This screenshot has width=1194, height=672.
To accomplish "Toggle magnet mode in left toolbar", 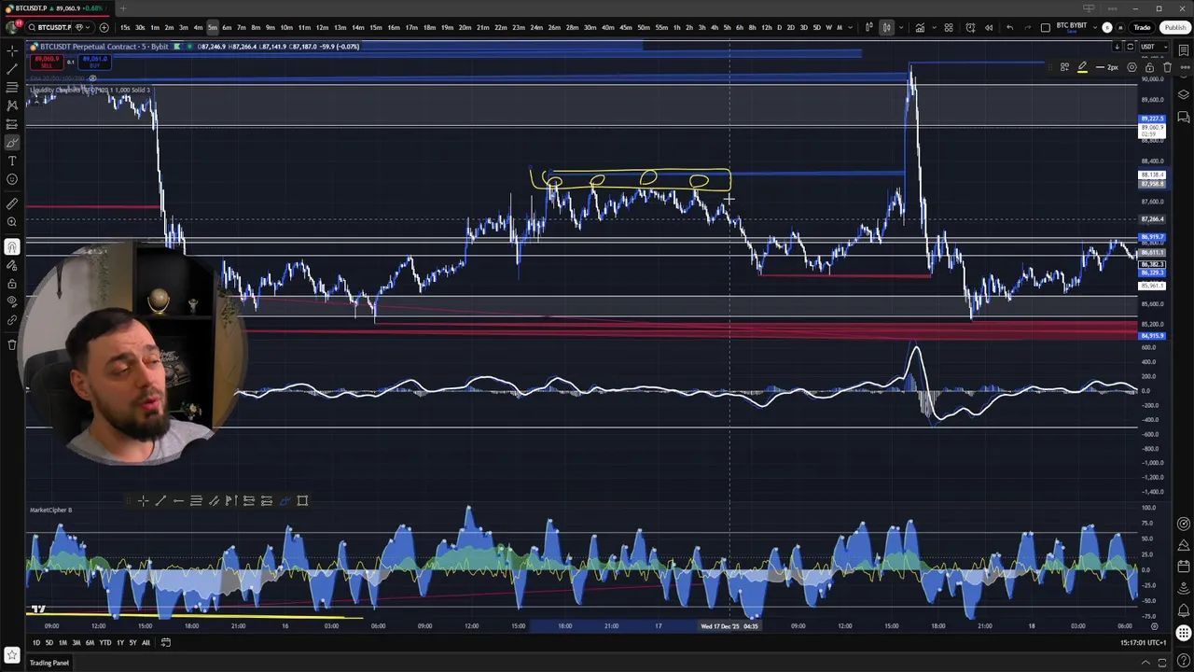I will click(x=12, y=246).
